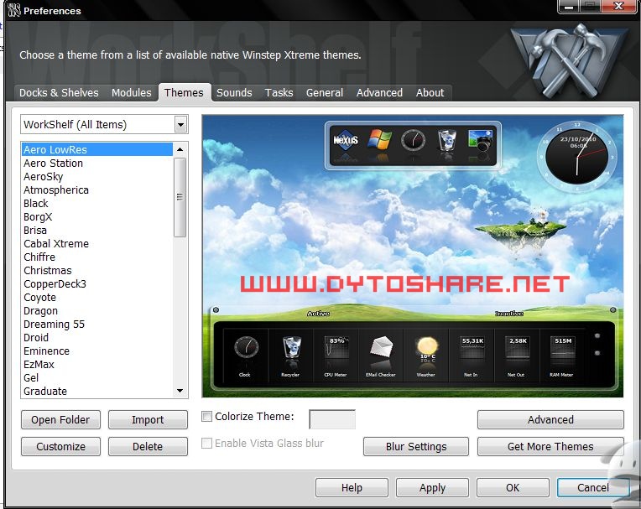Expand the WorkShelf (All Items) dropdown
Image resolution: width=641 pixels, height=509 pixels.
click(180, 125)
